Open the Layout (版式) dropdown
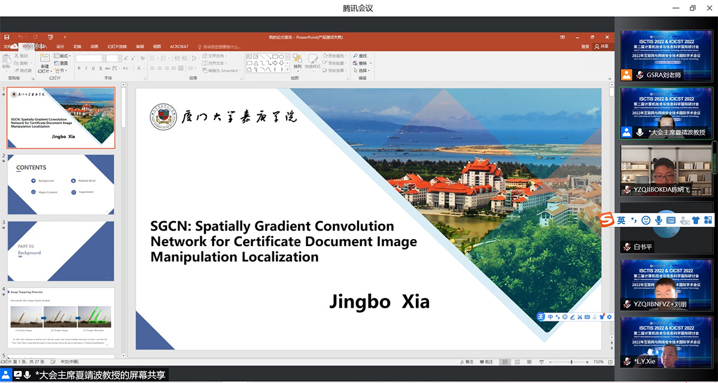 pos(62,56)
